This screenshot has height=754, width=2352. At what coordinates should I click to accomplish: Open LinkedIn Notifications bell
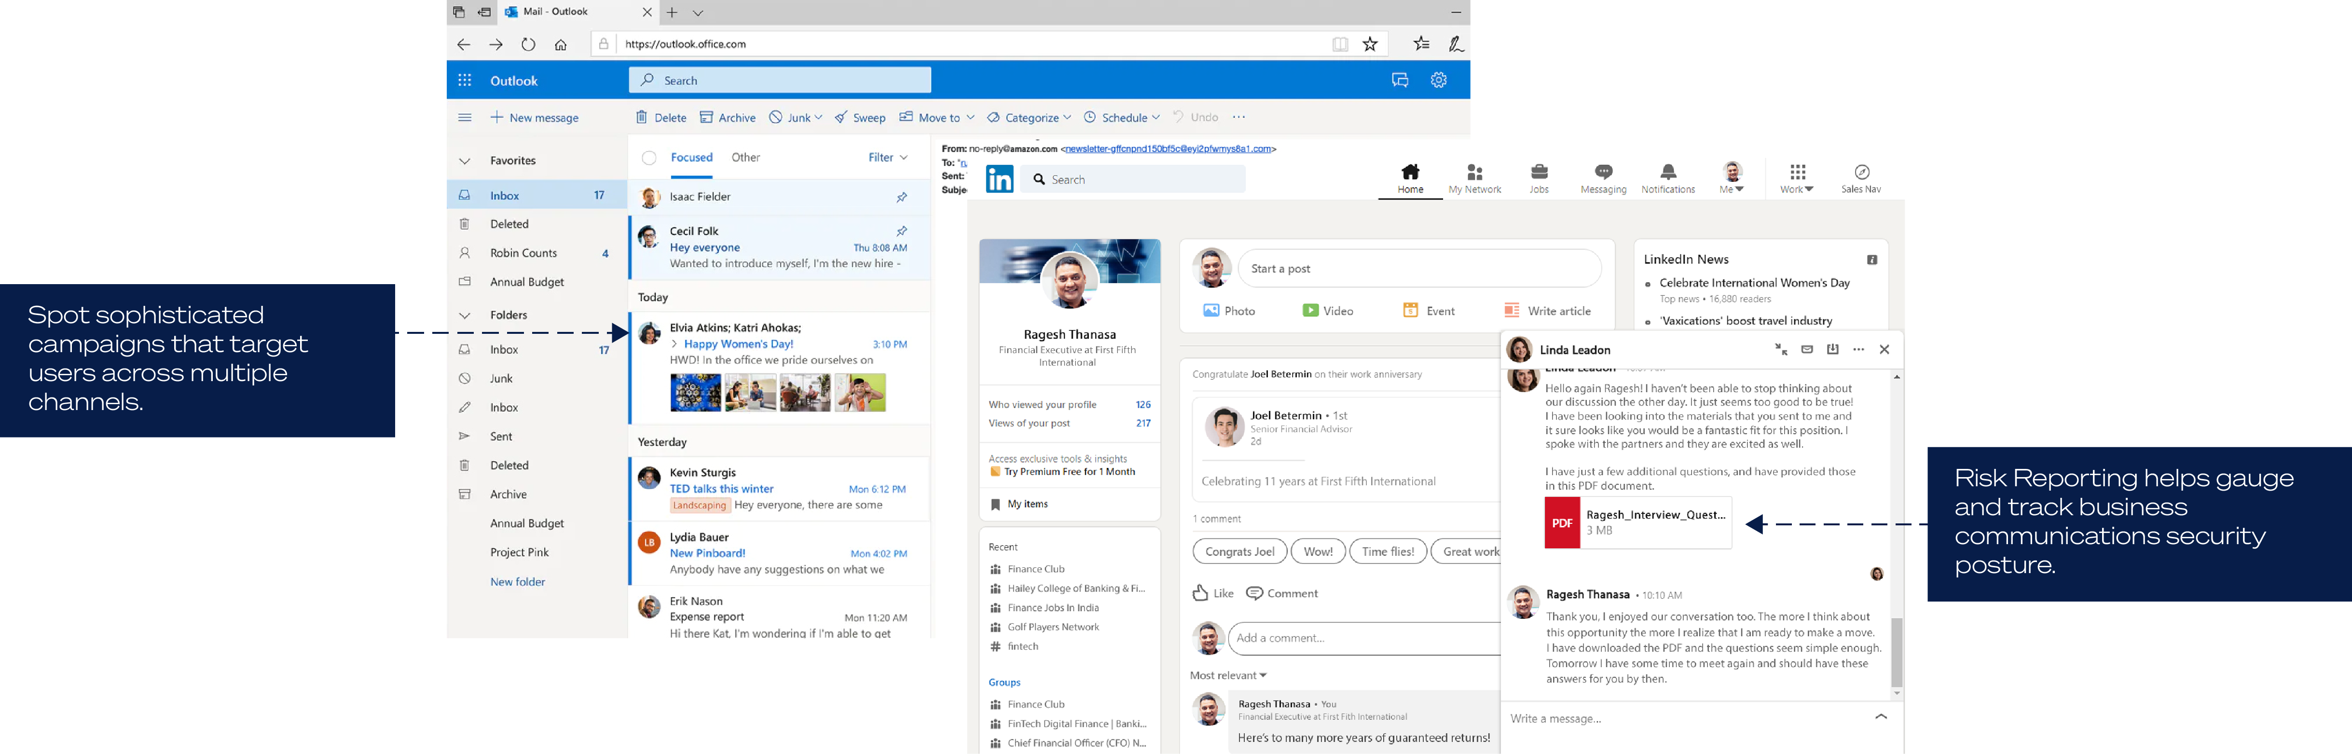(1667, 178)
